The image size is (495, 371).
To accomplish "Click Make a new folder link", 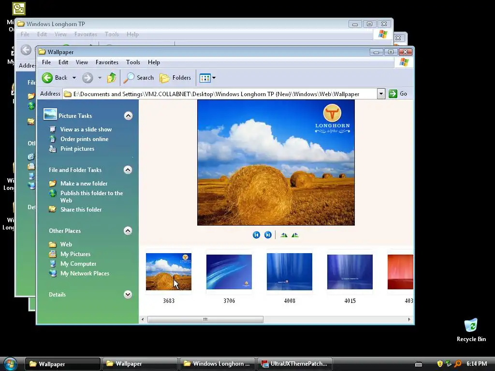I will pyautogui.click(x=84, y=183).
